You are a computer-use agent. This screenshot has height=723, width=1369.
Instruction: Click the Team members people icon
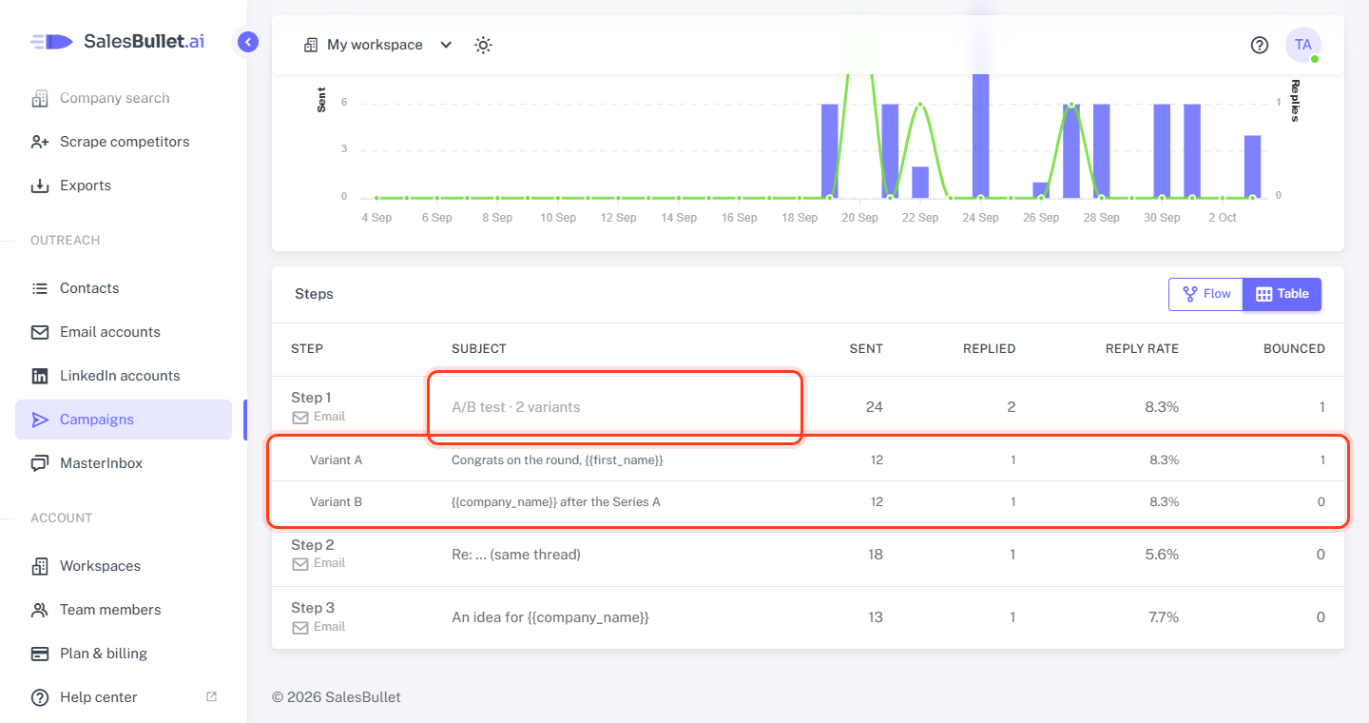point(40,610)
